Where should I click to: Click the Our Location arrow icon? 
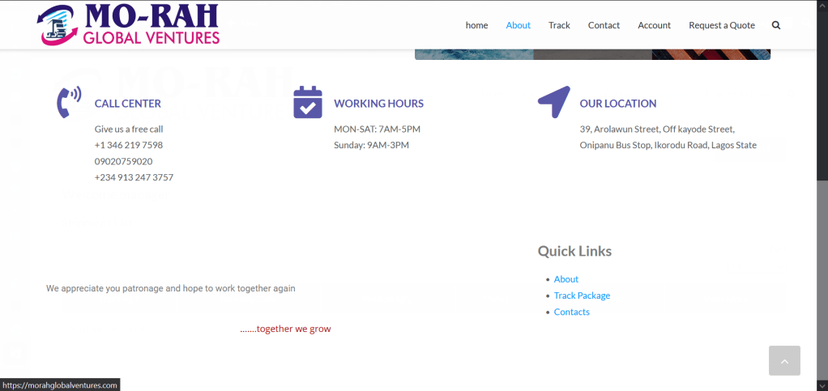(x=553, y=102)
